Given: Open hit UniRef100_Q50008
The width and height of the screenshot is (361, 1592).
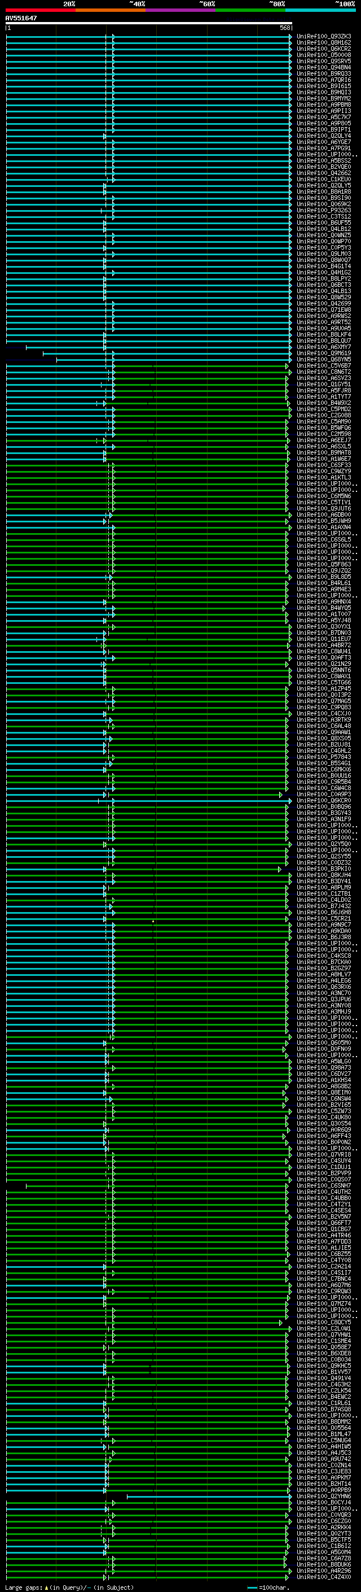Looking at the screenshot, I should [324, 55].
